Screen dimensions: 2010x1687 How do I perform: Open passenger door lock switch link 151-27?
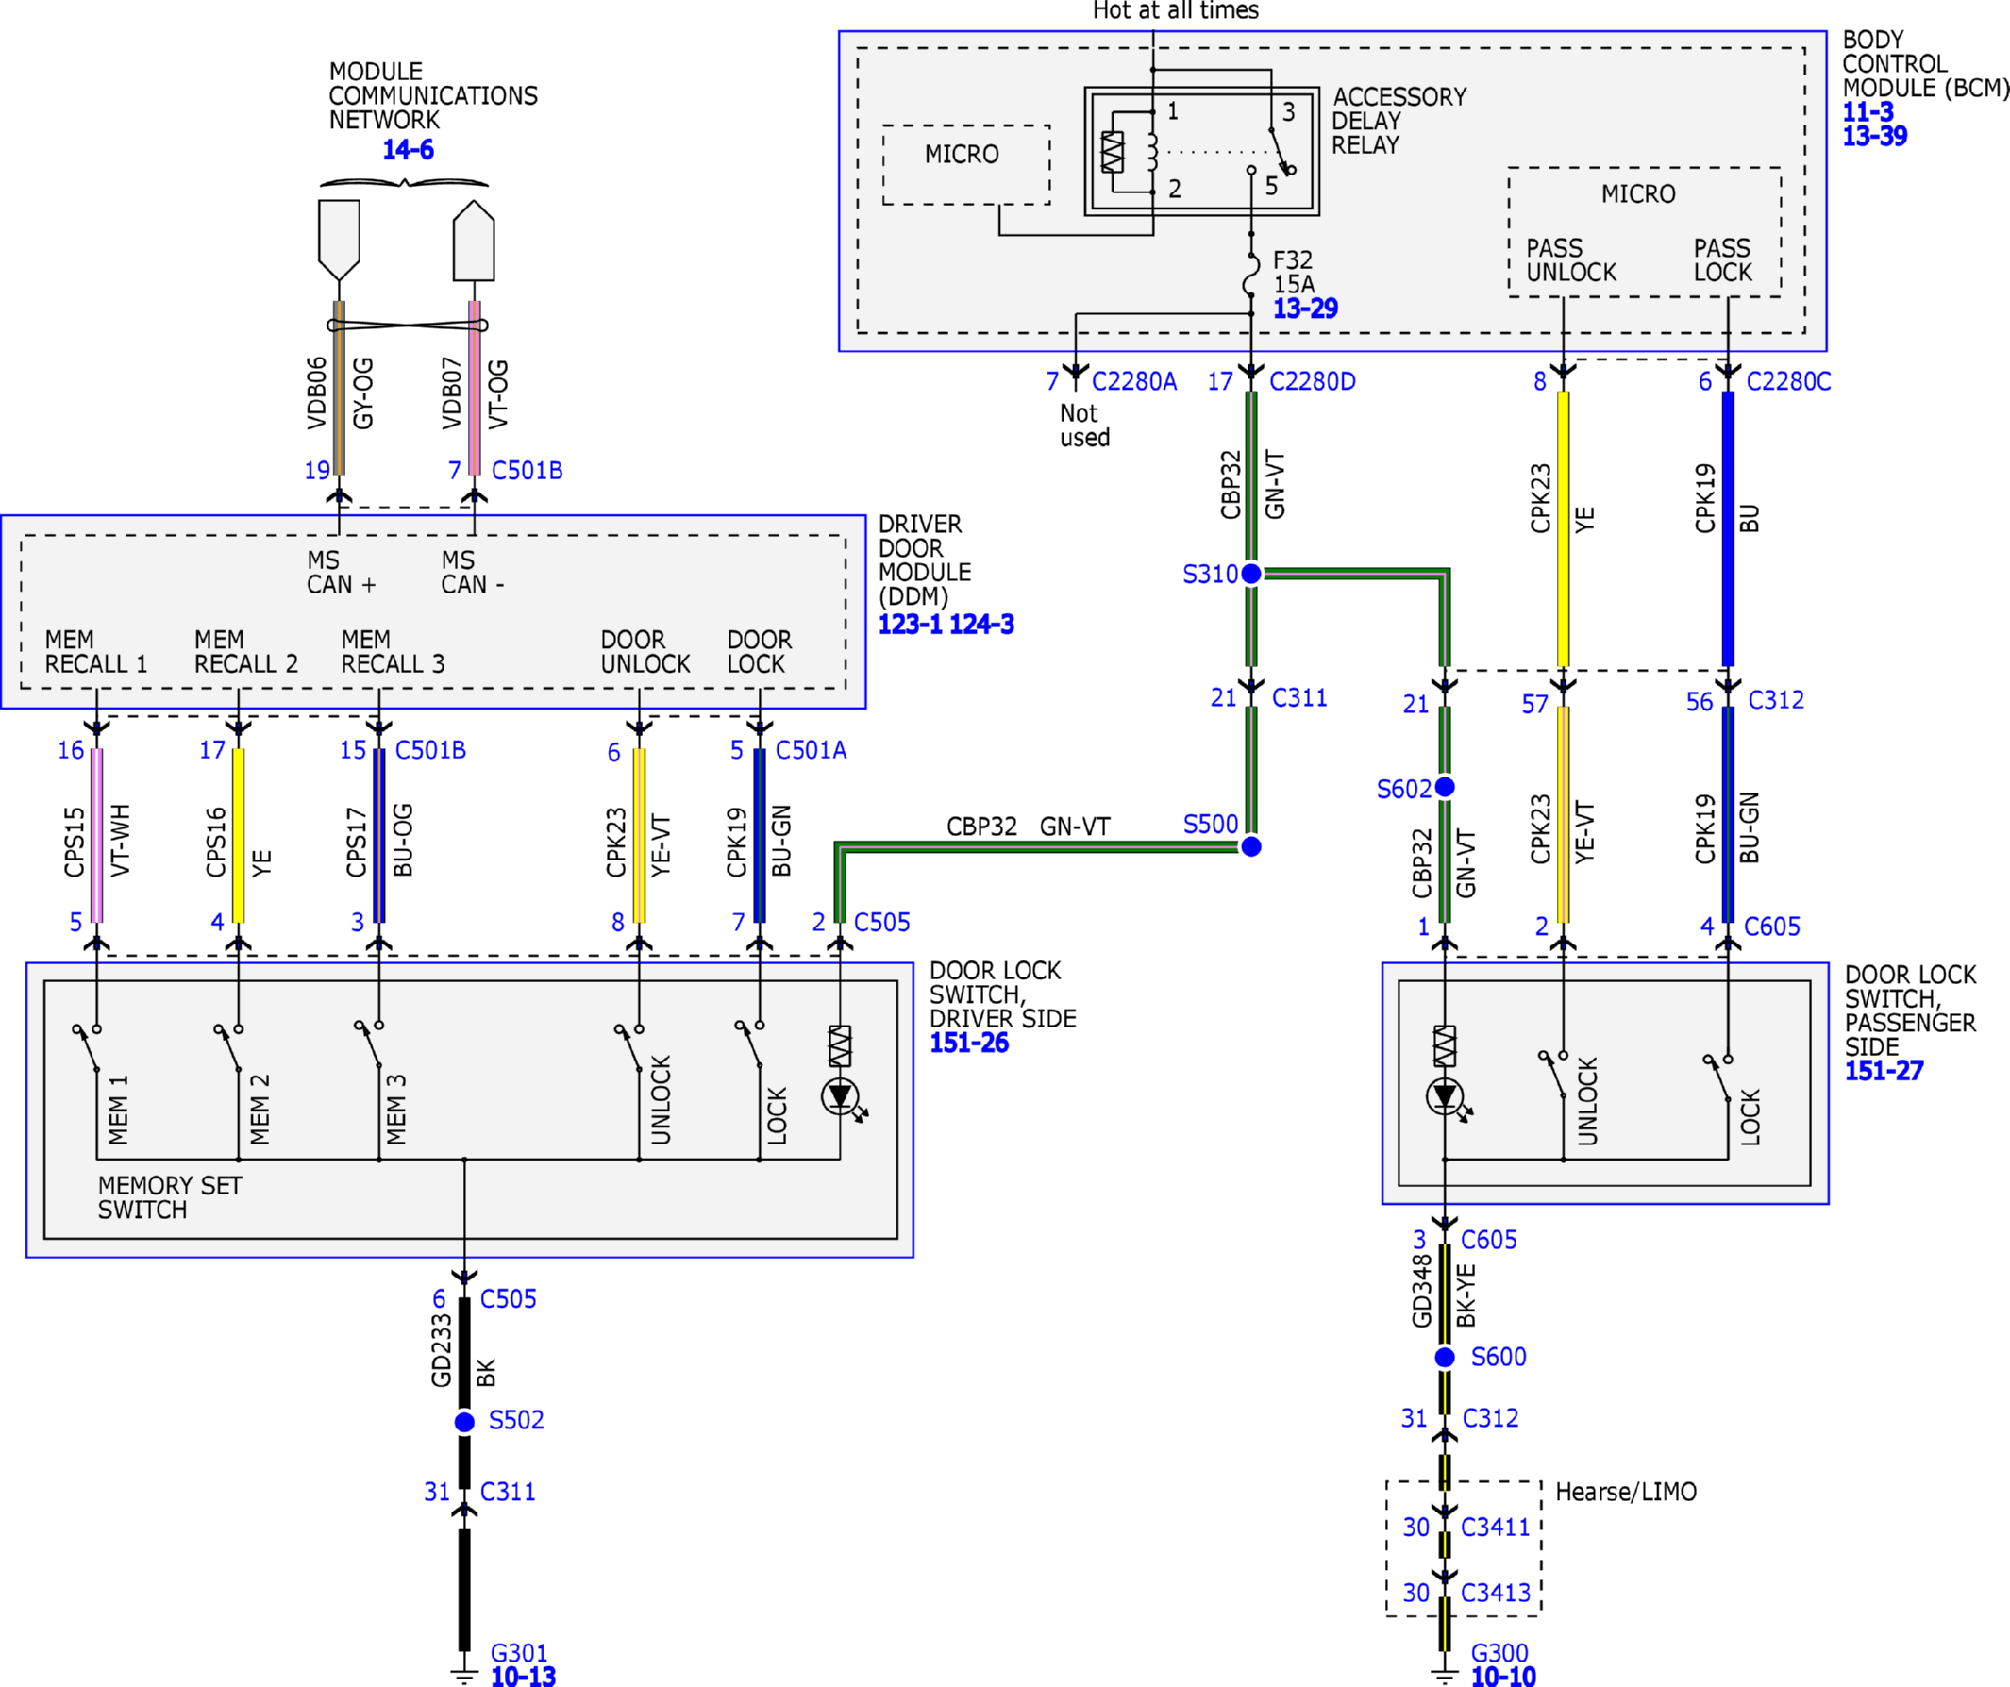coord(1884,1071)
